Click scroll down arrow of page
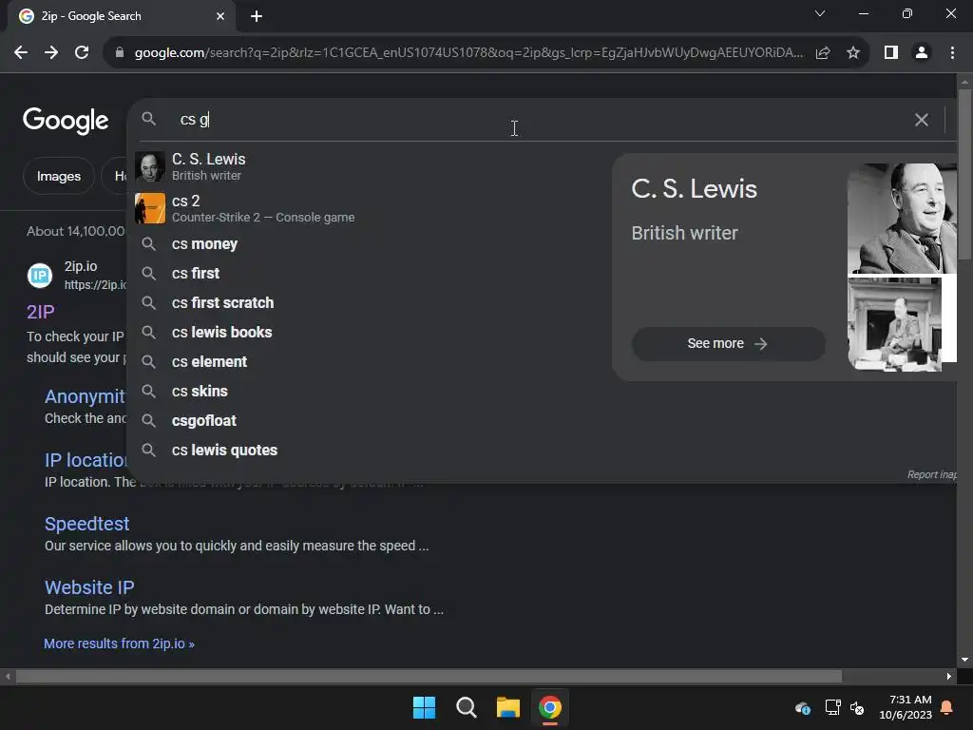The image size is (973, 730). (x=964, y=660)
